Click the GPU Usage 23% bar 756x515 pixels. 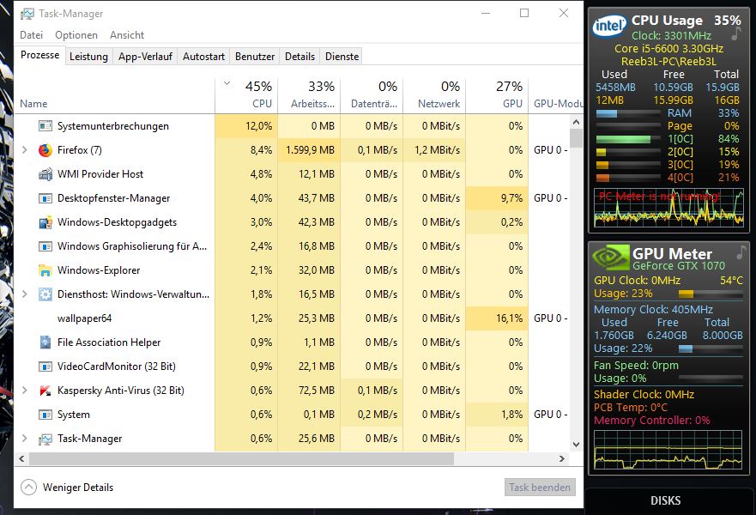coord(711,294)
